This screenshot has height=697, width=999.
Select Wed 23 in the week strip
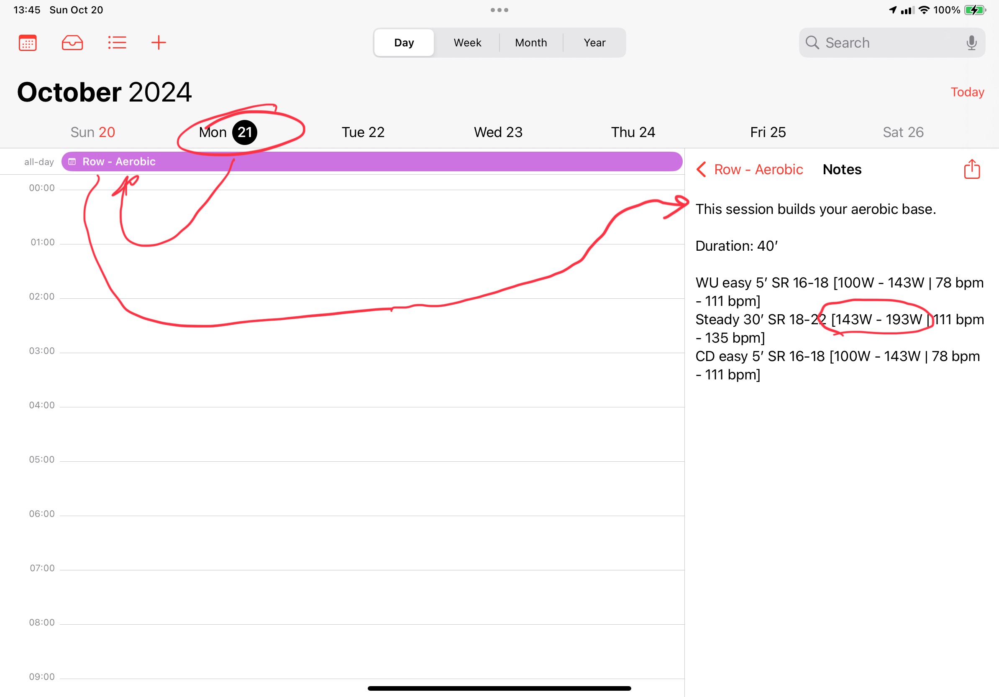click(x=498, y=132)
